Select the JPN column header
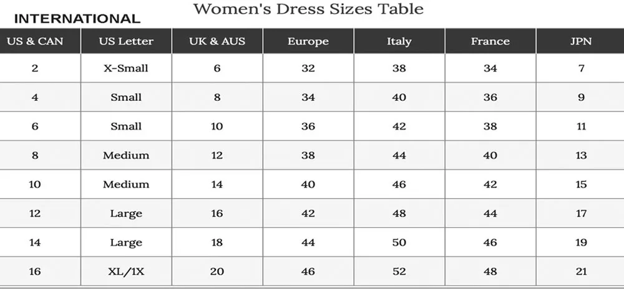Viewport: 624px width, 289px height. point(581,42)
